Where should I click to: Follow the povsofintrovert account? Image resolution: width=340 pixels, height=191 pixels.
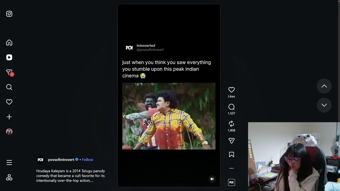[x=87, y=160]
